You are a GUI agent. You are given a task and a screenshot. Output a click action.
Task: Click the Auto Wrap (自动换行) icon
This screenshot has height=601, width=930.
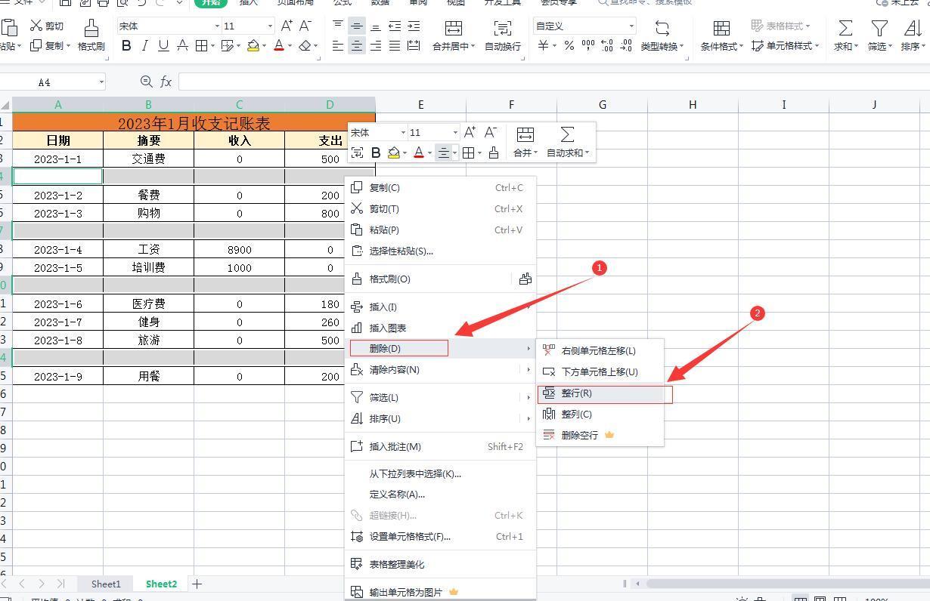(x=502, y=35)
